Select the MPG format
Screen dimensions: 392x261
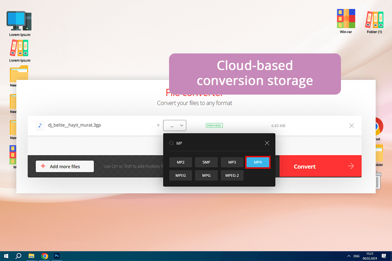point(206,175)
